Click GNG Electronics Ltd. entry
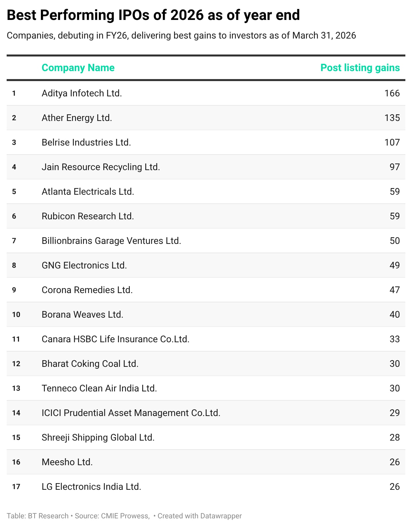Image resolution: width=412 pixels, height=527 pixels. pyautogui.click(x=84, y=265)
